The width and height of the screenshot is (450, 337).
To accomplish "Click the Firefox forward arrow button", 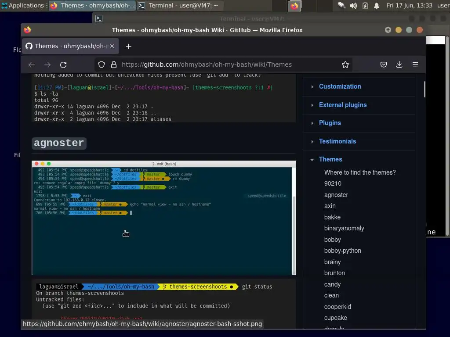I will [47, 65].
